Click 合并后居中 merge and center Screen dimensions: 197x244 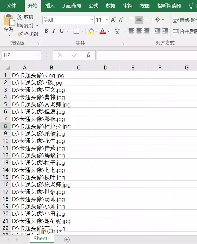(x=185, y=31)
